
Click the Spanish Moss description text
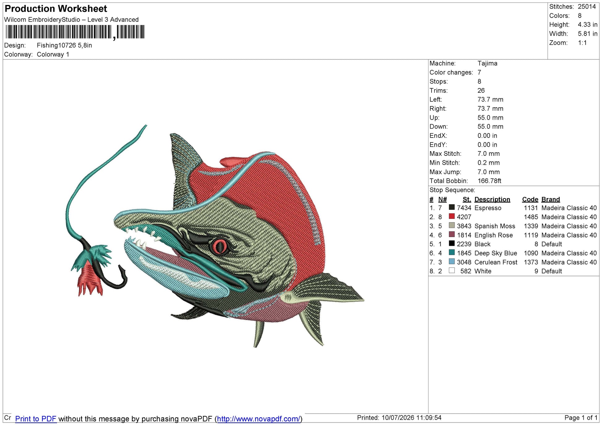point(495,226)
